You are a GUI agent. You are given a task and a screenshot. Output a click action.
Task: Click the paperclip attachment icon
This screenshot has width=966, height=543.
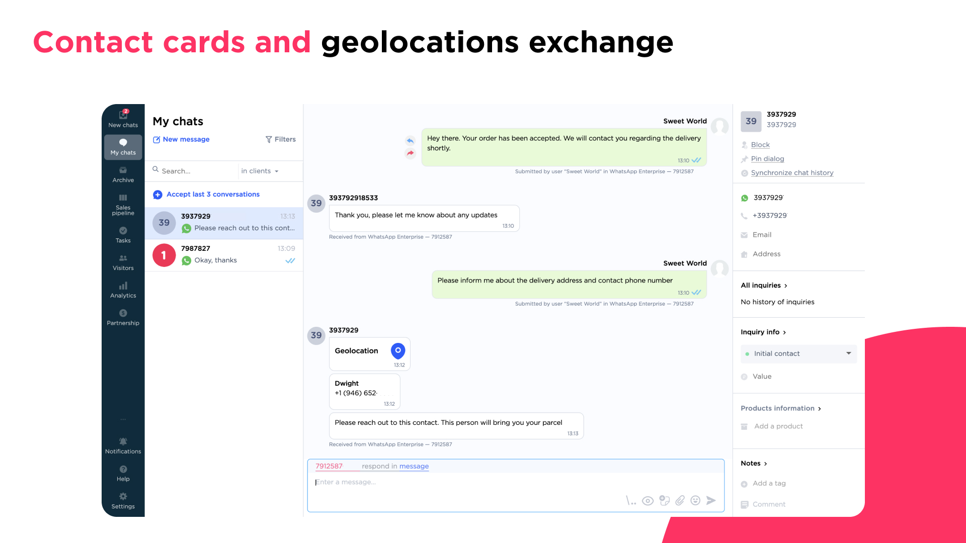tap(680, 500)
